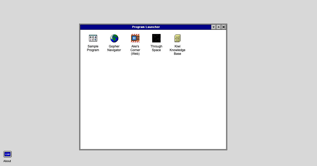Click the Gopher Navigator label text
The height and width of the screenshot is (166, 317).
(x=114, y=48)
